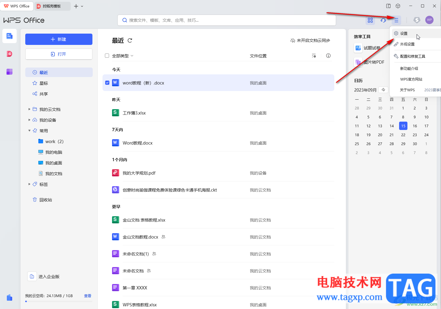Switch to the WPS Office home tab
Screen dimensions: 441x309
click(17, 6)
